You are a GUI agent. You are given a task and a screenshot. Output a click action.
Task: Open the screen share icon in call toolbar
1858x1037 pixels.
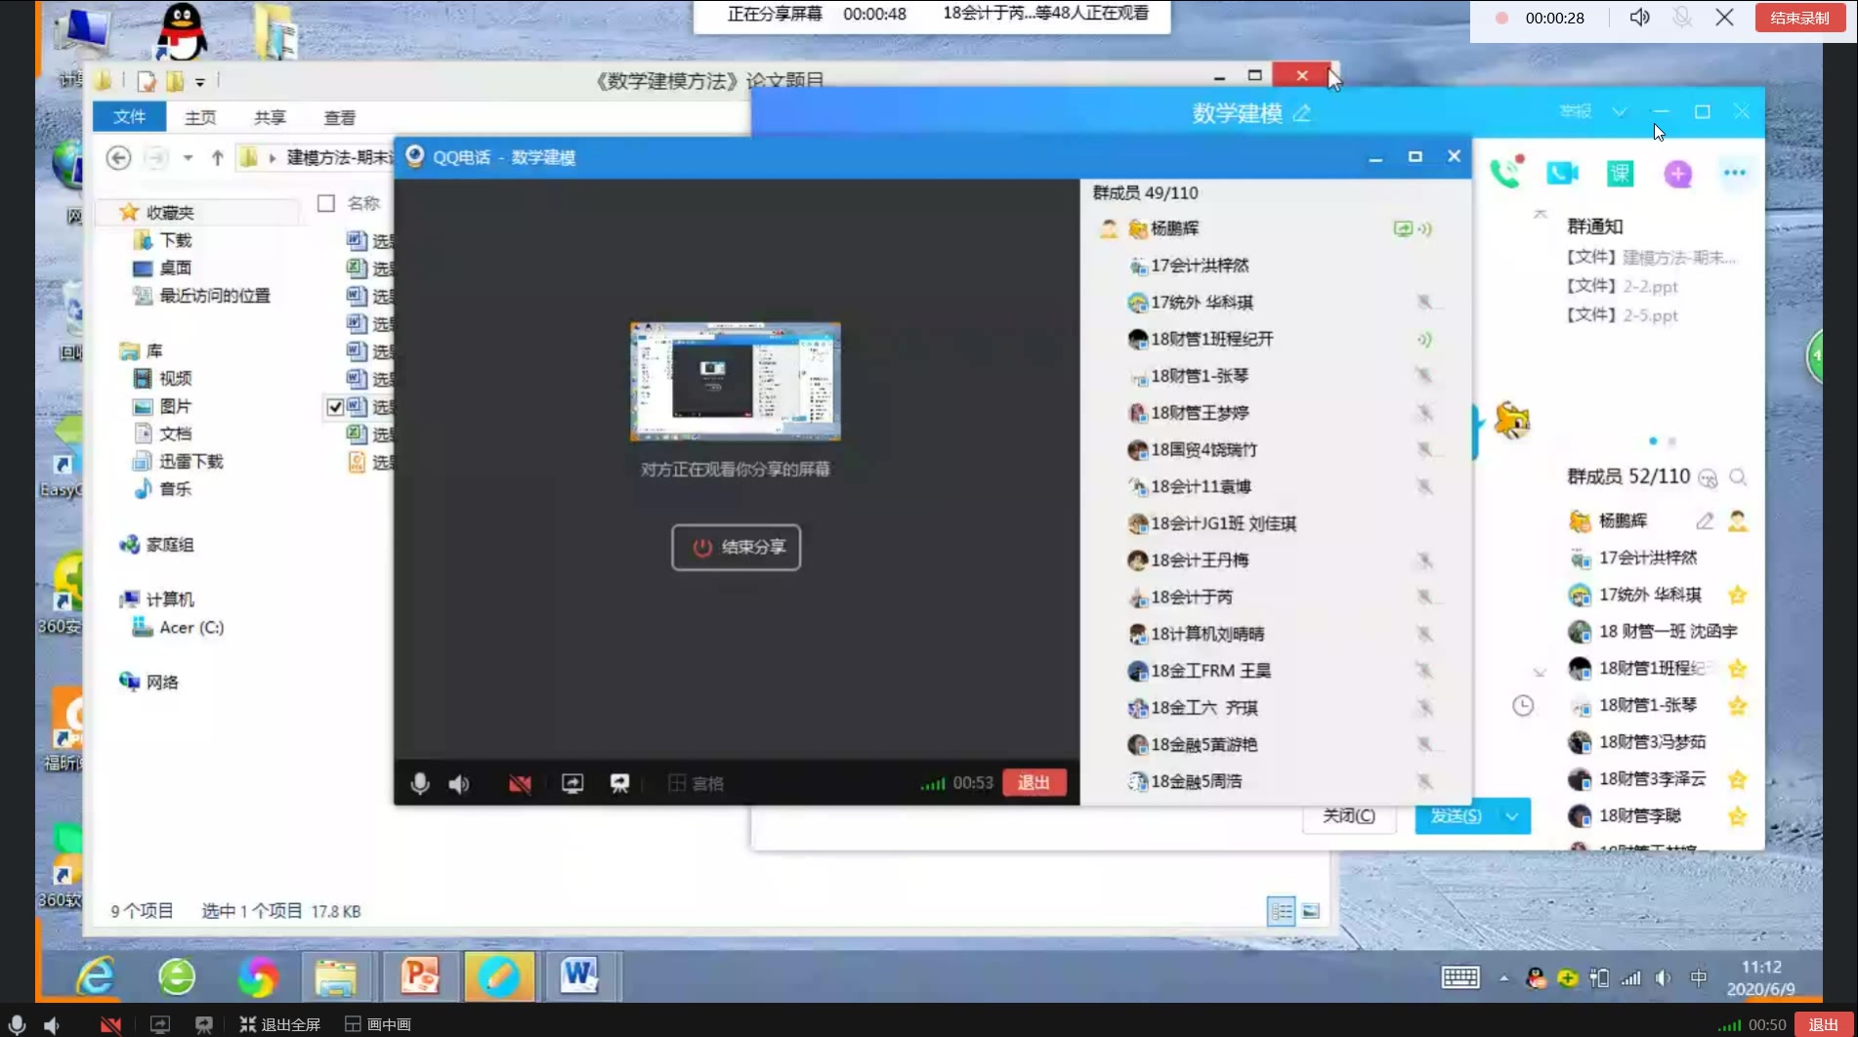(571, 782)
